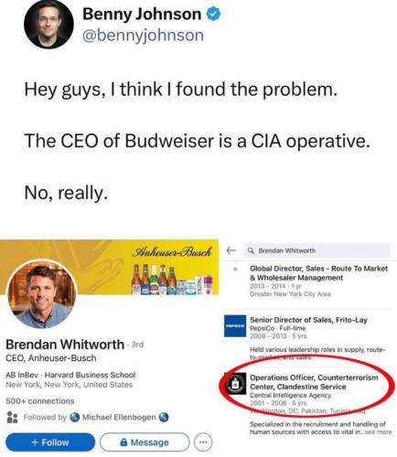Click the back arrow beside the search bar
The image size is (397, 457).
231,250
